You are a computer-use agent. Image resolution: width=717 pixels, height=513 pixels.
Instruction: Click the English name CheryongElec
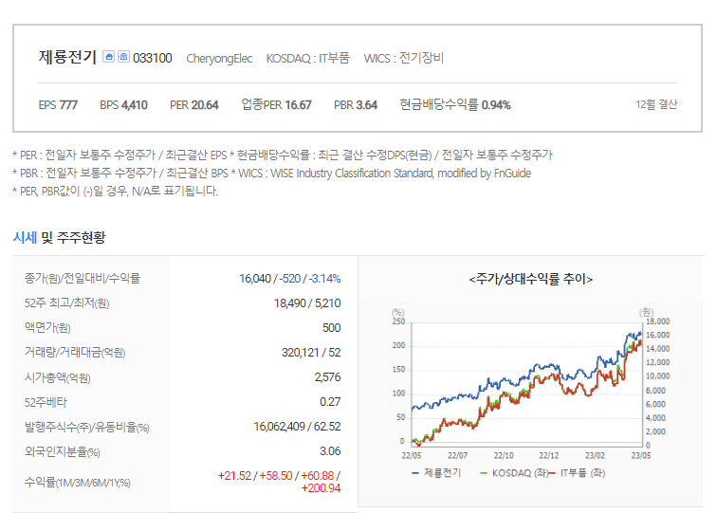point(219,59)
